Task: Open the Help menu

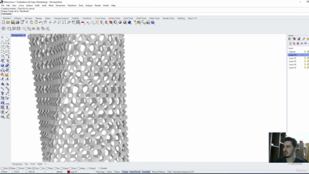Action: pyautogui.click(x=113, y=5)
